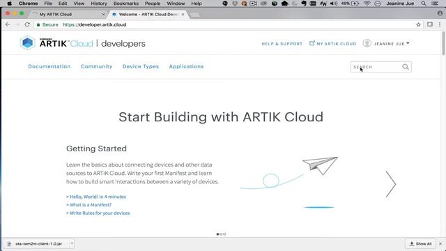Click the external-link icon before My ARTIK Cloud

pyautogui.click(x=312, y=43)
